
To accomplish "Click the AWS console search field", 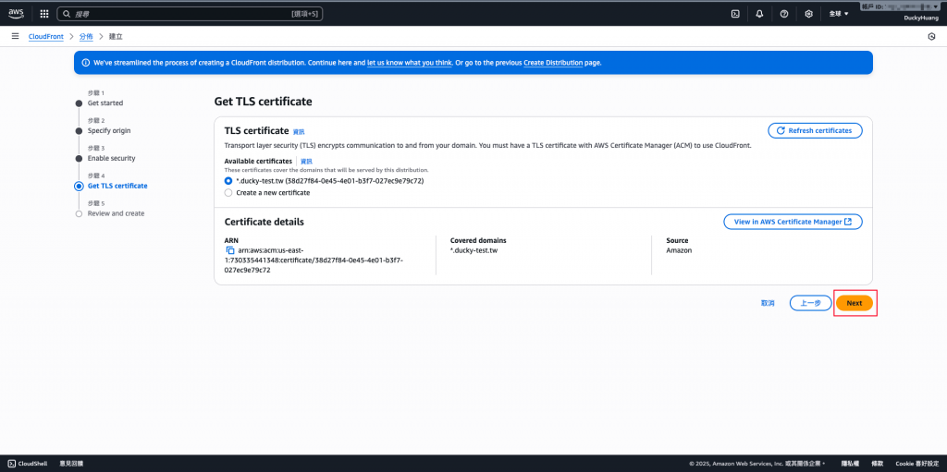I will (190, 13).
